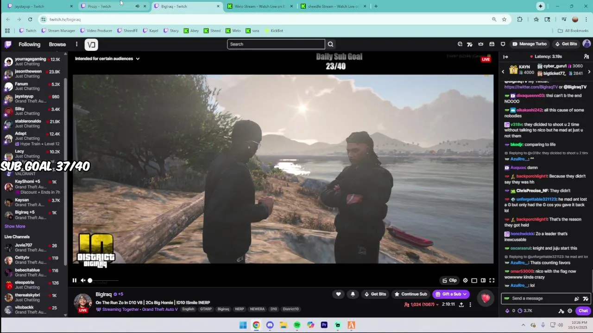The height and width of the screenshot is (333, 593).
Task: Click the search magnifier button
Action: click(330, 44)
